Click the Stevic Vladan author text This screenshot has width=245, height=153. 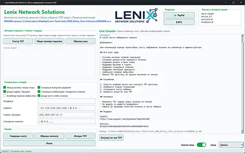207,14
